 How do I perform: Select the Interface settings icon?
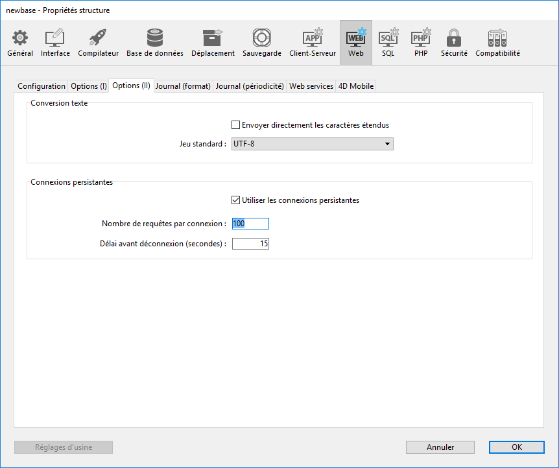[55, 38]
